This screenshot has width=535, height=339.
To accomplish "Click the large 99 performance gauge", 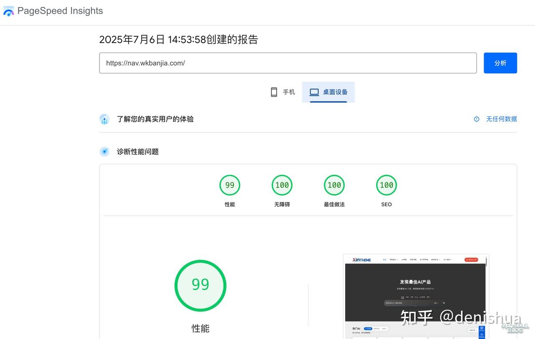I will tap(200, 286).
